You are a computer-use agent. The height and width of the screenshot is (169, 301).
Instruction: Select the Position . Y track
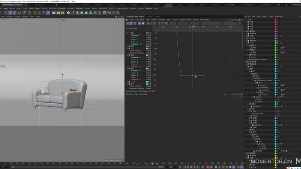pos(136,35)
